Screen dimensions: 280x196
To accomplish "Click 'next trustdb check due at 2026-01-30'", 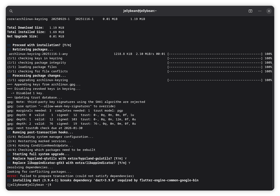I will pyautogui.click(x=49, y=128).
